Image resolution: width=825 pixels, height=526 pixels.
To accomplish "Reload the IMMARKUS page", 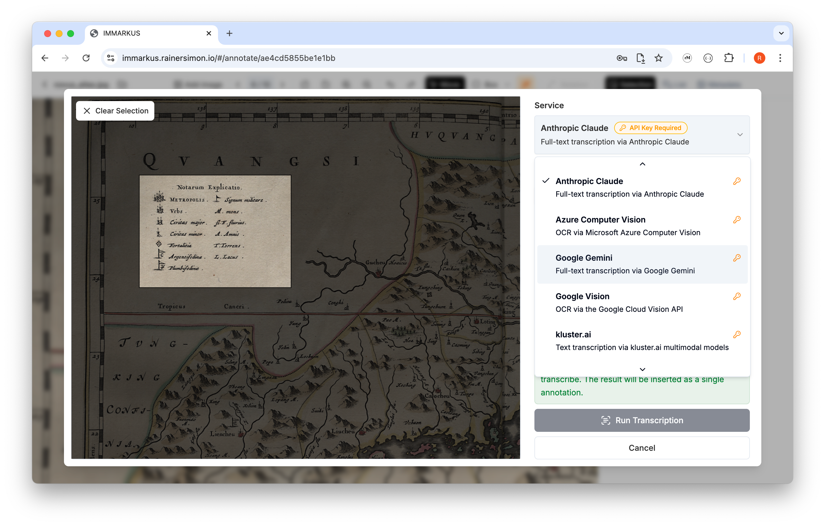I will [86, 58].
